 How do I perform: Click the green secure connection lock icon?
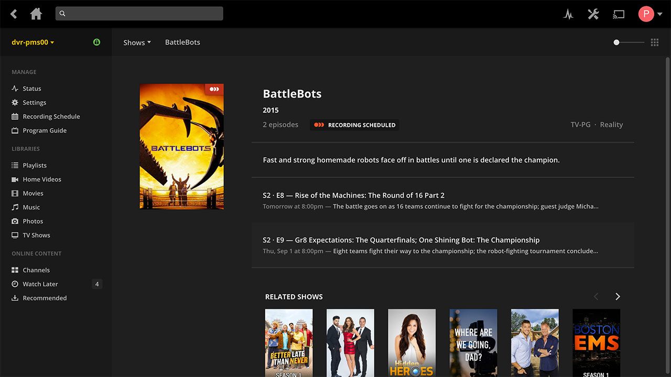click(96, 42)
